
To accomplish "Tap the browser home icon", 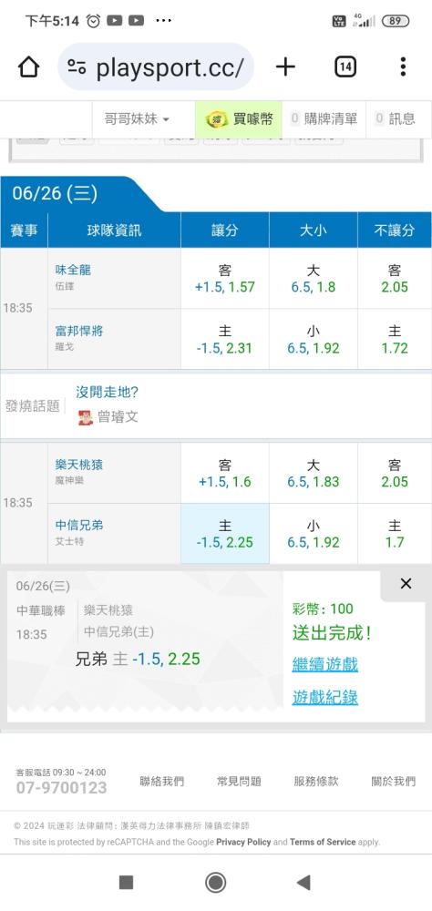I will point(28,67).
